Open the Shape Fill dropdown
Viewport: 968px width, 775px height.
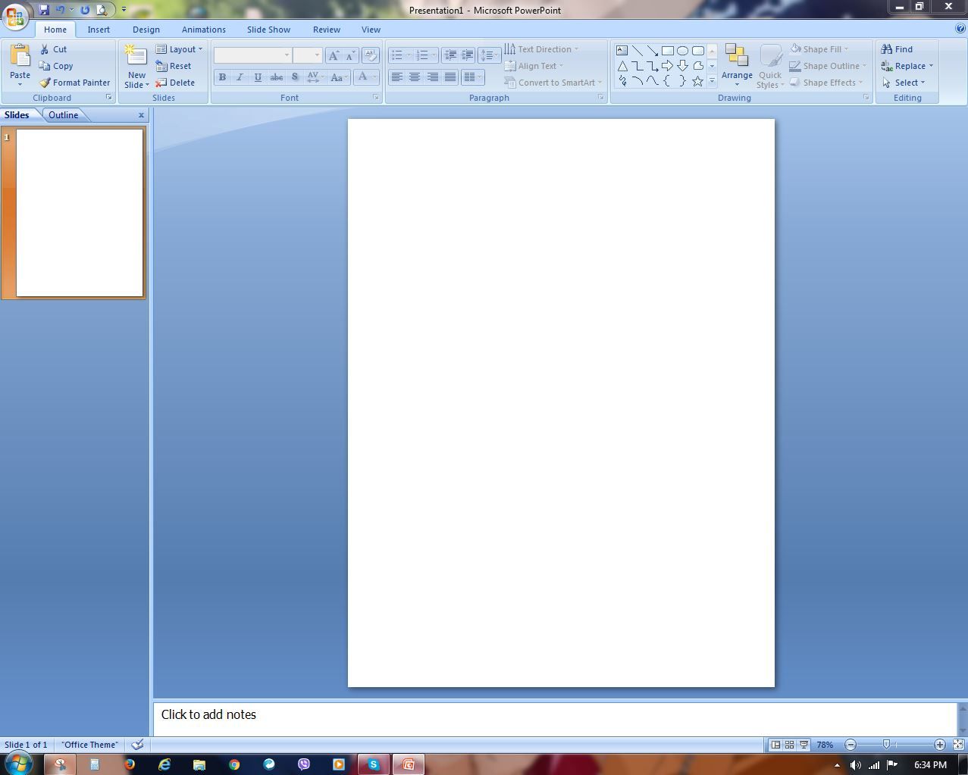tap(819, 49)
